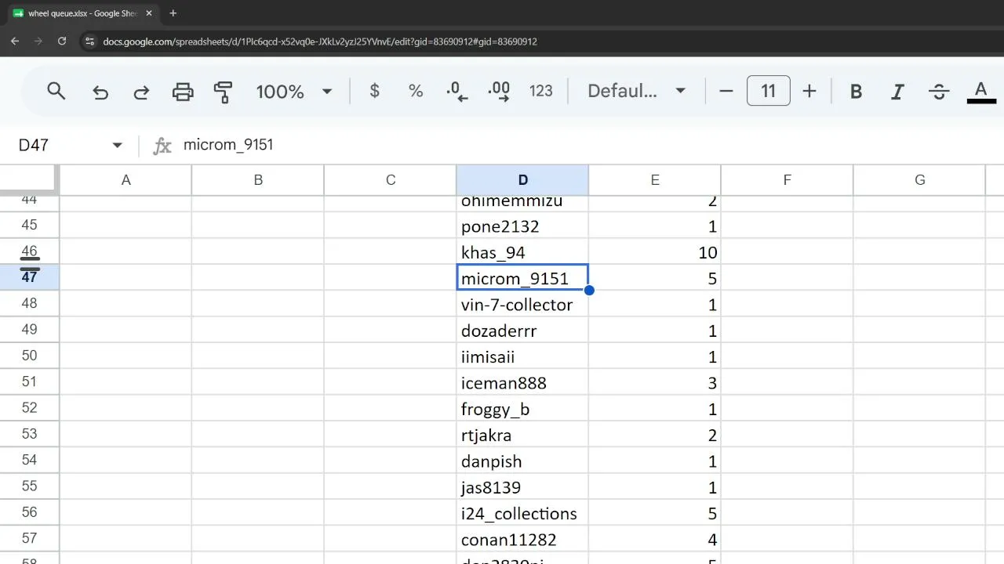
Task: Click the font size field showing 11
Action: point(768,91)
